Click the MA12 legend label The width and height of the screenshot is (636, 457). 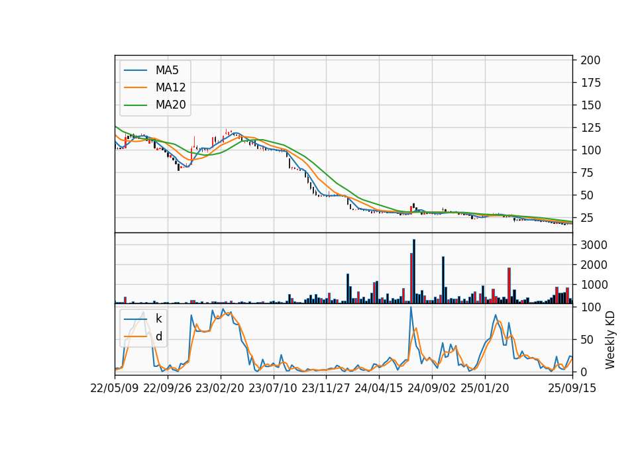(170, 87)
